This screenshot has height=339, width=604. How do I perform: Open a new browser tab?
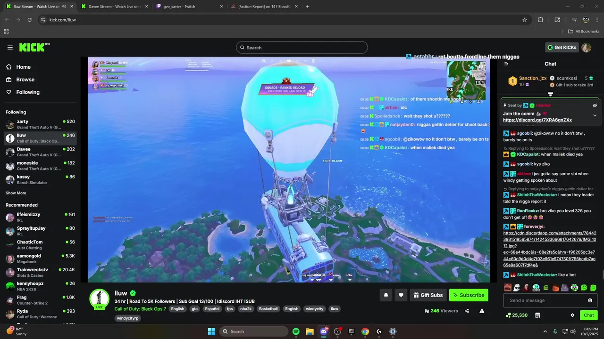308,7
